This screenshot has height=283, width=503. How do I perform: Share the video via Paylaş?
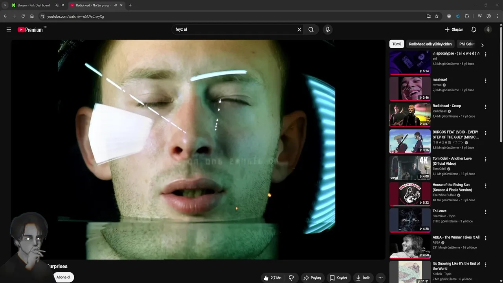click(x=312, y=278)
